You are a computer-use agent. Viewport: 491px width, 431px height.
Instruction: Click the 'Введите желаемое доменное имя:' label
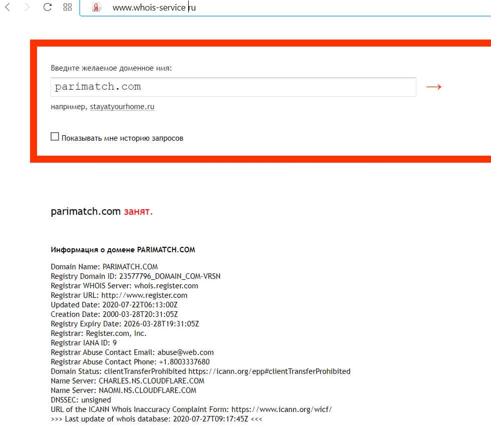coord(111,68)
